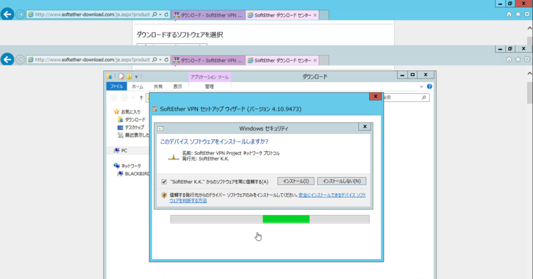Click the search icon in upper IE address bar
This screenshot has width=533, height=279.
tap(155, 15)
